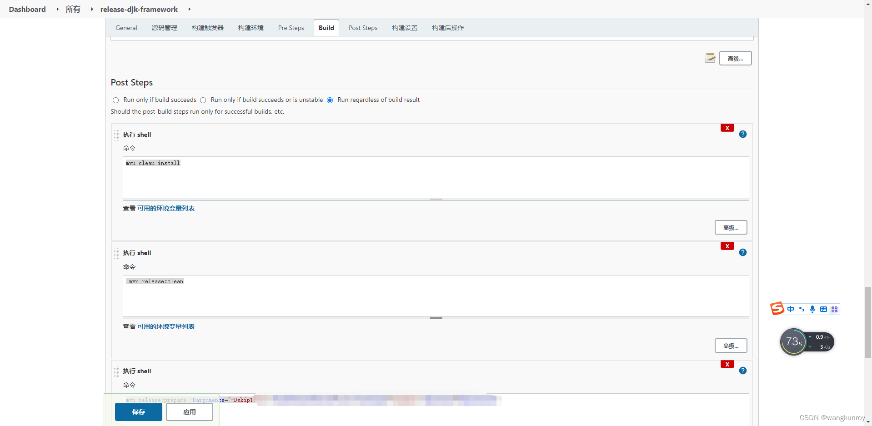The height and width of the screenshot is (426, 872).
Task: Open the IME soft keyboard icon
Action: (x=823, y=309)
